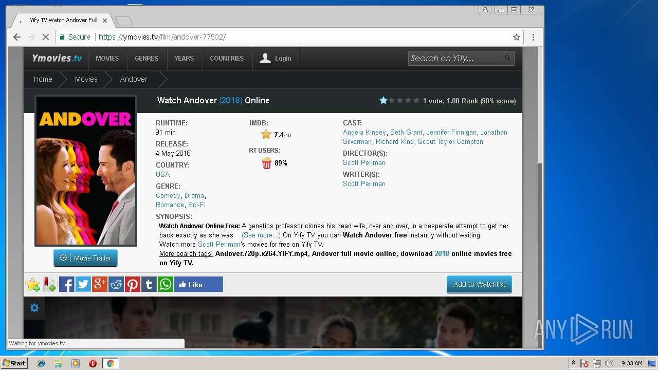Open the GENRES menu
The width and height of the screenshot is (658, 370).
tap(147, 58)
